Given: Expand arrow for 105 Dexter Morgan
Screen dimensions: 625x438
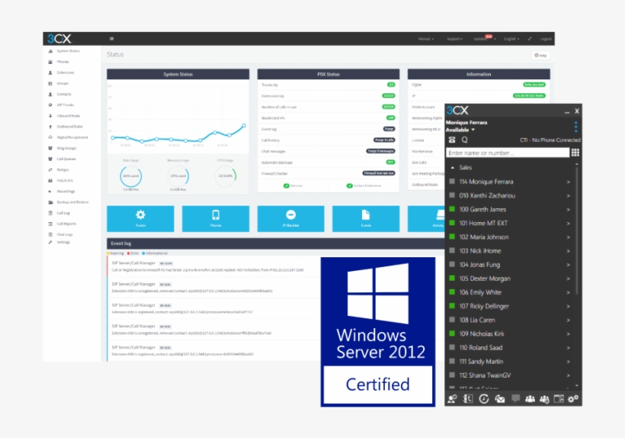Looking at the screenshot, I should 569,279.
